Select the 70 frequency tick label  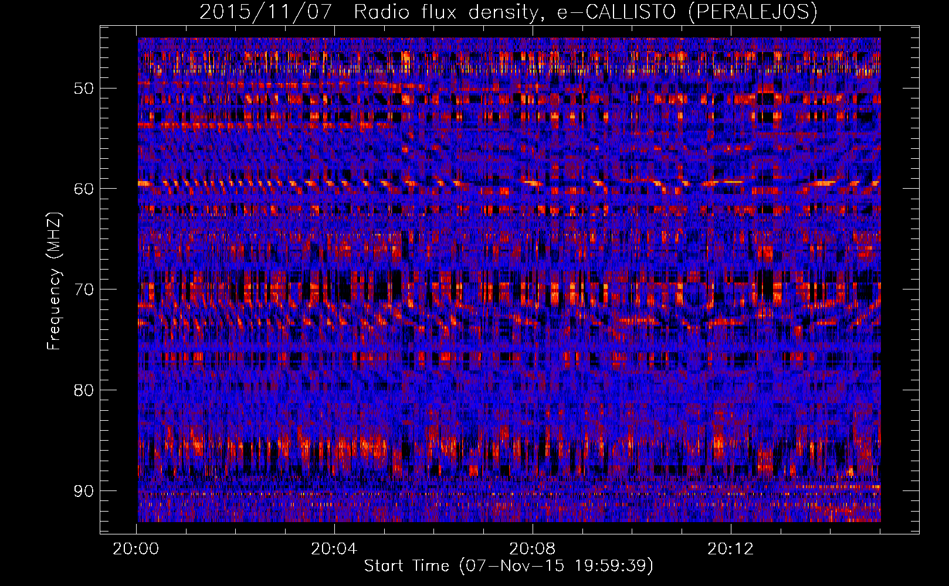(x=83, y=289)
